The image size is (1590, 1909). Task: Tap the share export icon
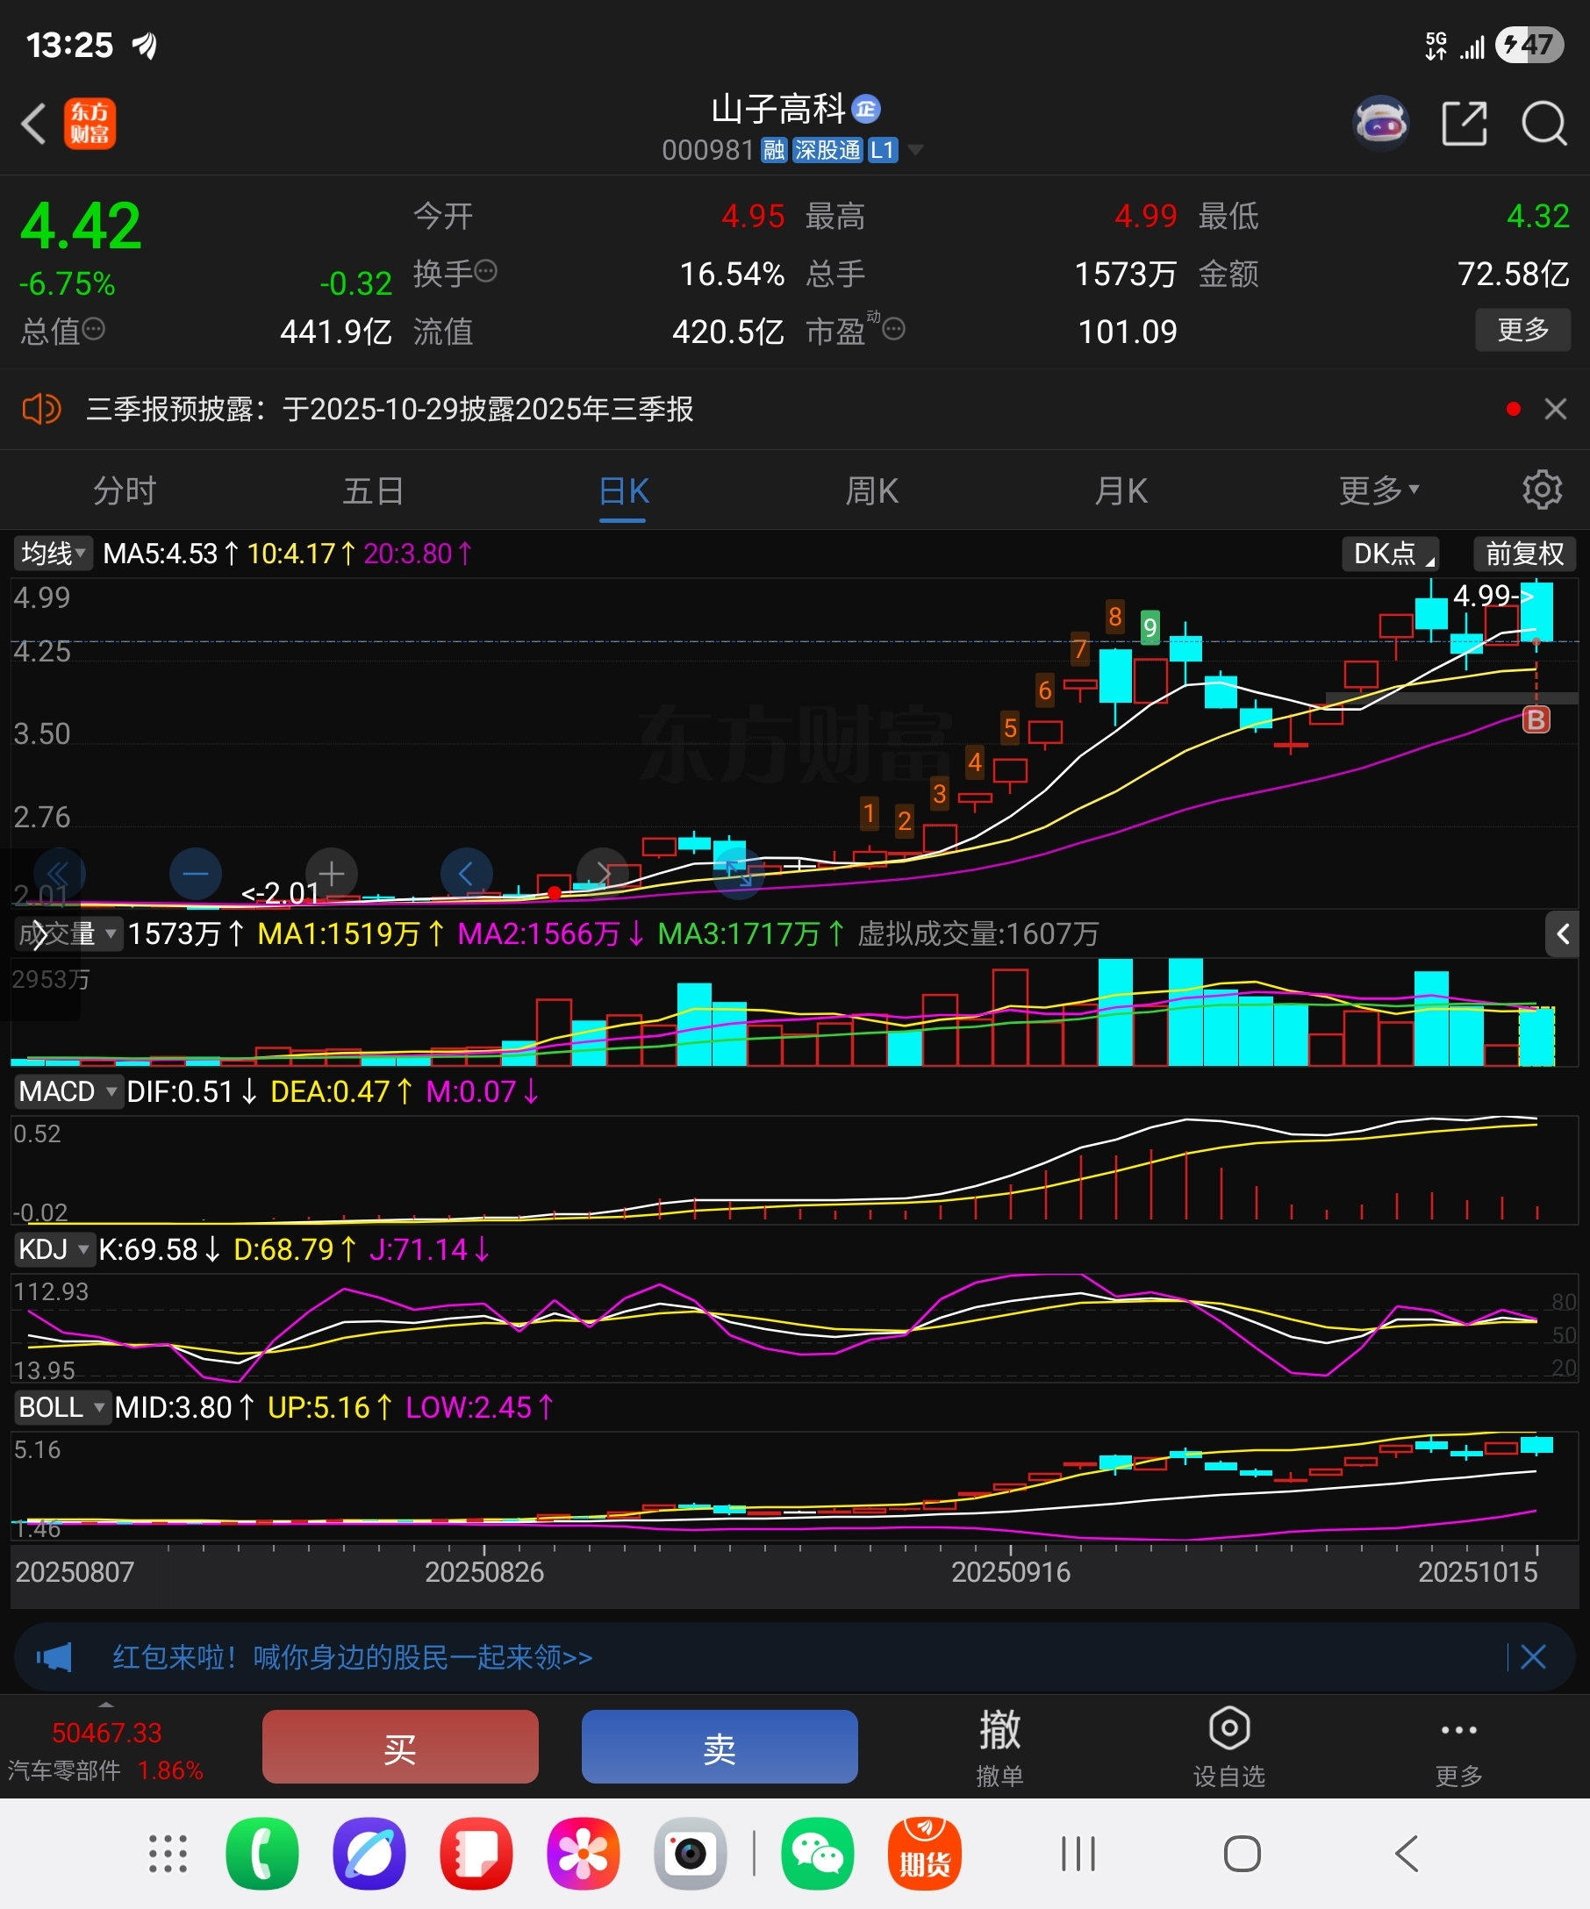click(x=1465, y=123)
